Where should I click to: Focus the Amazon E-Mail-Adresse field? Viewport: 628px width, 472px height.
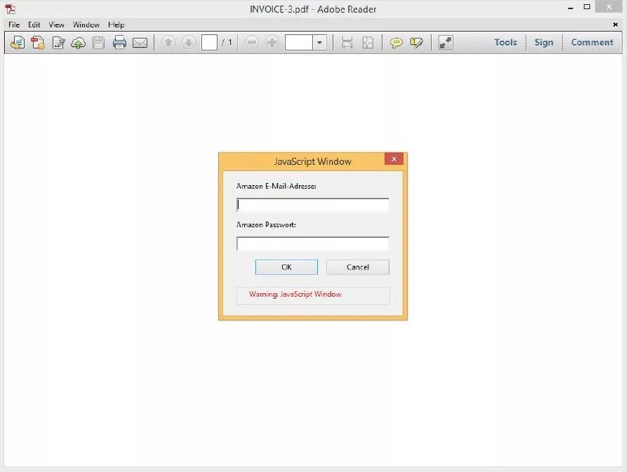point(312,205)
